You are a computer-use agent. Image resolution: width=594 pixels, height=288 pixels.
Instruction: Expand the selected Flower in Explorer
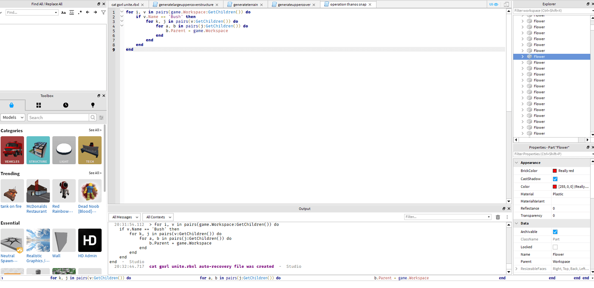tap(522, 56)
